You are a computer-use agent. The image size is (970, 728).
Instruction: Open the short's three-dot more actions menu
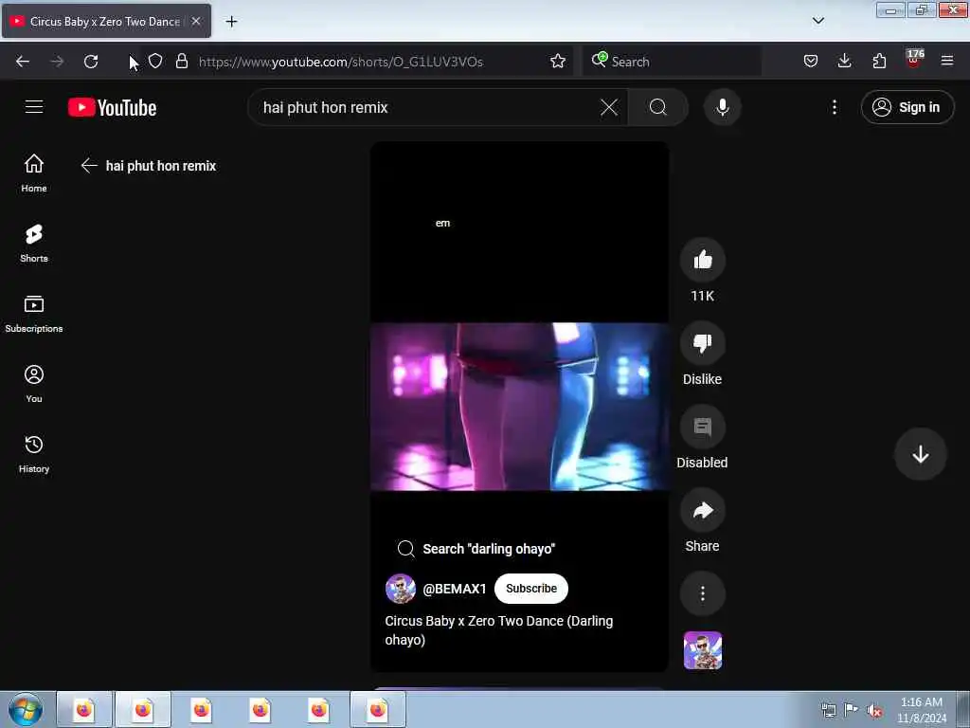click(702, 593)
